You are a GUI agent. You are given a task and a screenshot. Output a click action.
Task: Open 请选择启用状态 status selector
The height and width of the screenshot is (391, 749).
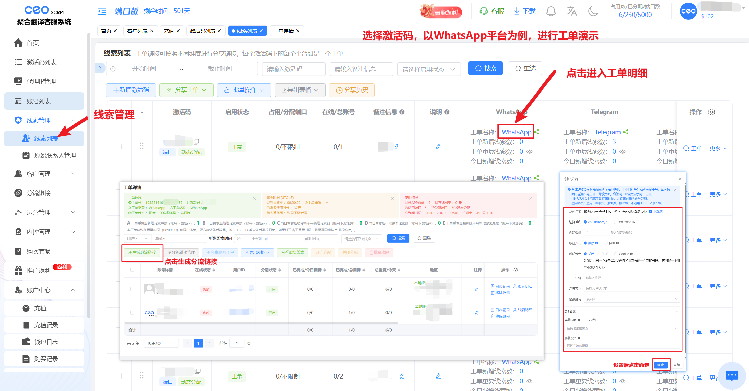point(428,69)
